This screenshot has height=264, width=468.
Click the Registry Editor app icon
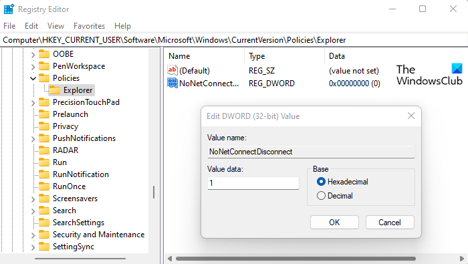[9, 9]
